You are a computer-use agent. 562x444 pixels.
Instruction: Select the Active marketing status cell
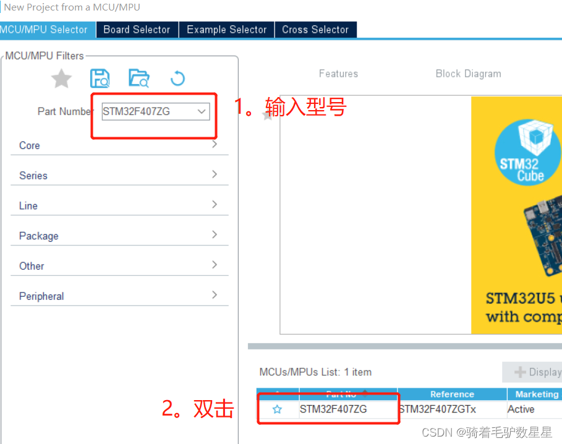(x=534, y=409)
